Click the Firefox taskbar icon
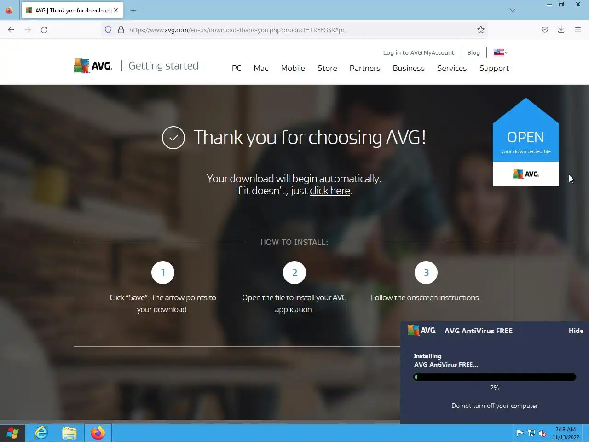This screenshot has height=442, width=589. click(x=98, y=433)
